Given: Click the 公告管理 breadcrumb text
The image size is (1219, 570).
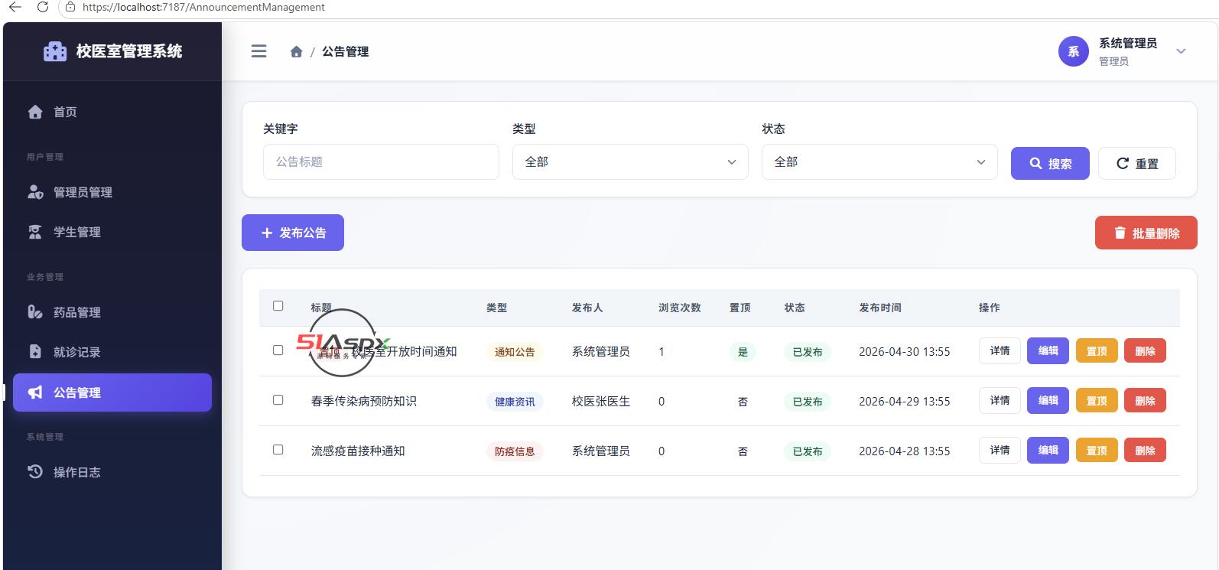Looking at the screenshot, I should 346,51.
